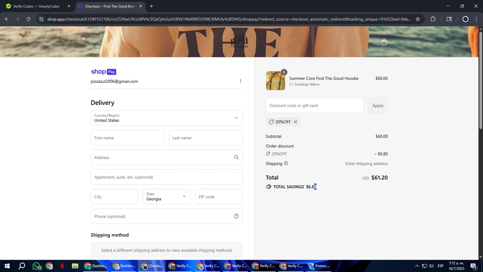This screenshot has height=272, width=483.
Task: Open the media/cast control icon in toolbar
Action: [449, 19]
